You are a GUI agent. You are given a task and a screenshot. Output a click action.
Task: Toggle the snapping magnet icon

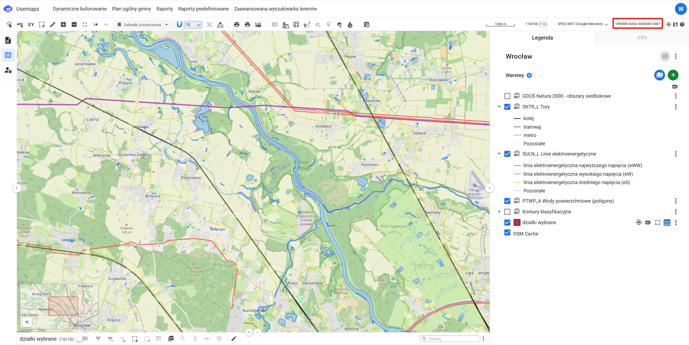point(179,24)
